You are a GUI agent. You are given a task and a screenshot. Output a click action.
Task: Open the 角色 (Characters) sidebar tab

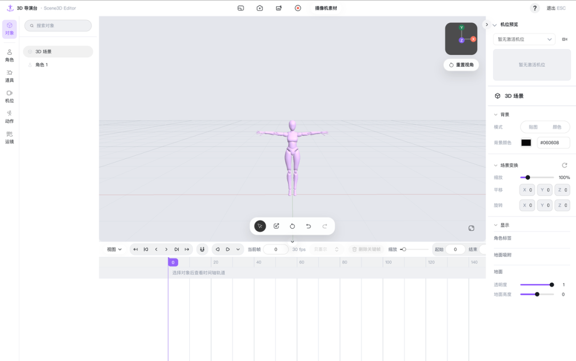(x=10, y=55)
